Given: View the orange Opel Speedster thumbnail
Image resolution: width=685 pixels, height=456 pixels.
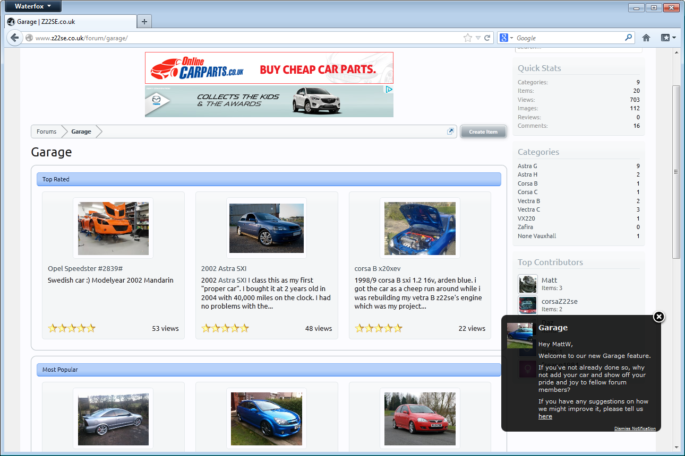Looking at the screenshot, I should click(x=113, y=228).
